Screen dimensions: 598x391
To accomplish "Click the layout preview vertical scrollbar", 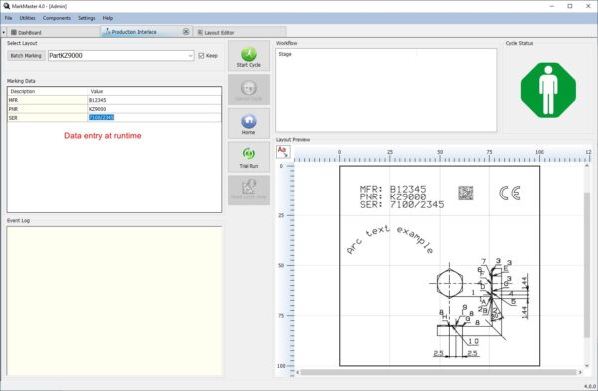I will [587, 265].
